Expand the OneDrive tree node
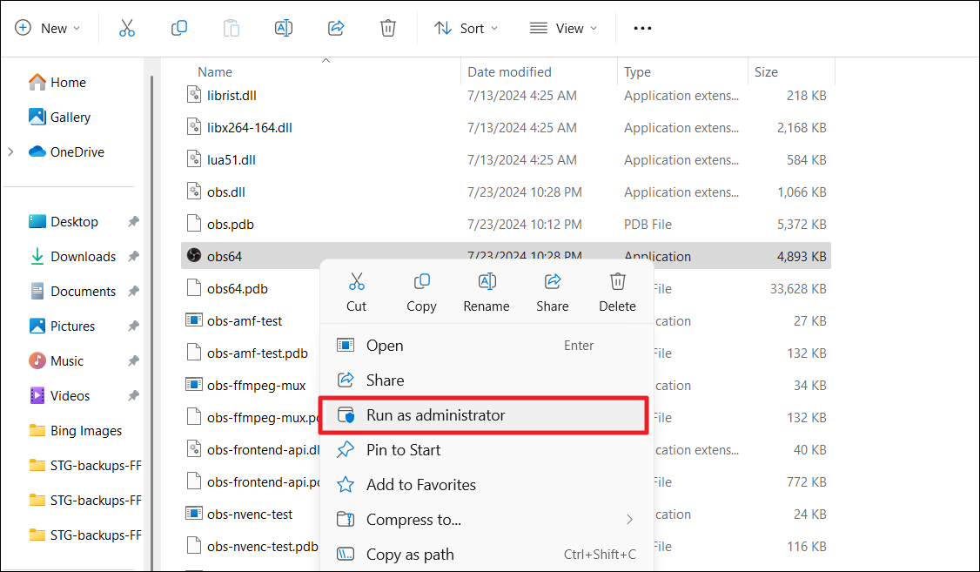The width and height of the screenshot is (980, 572). [11, 151]
